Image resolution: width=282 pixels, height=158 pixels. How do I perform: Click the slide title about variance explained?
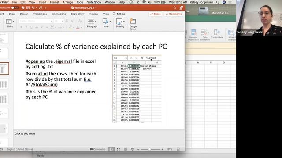click(96, 47)
